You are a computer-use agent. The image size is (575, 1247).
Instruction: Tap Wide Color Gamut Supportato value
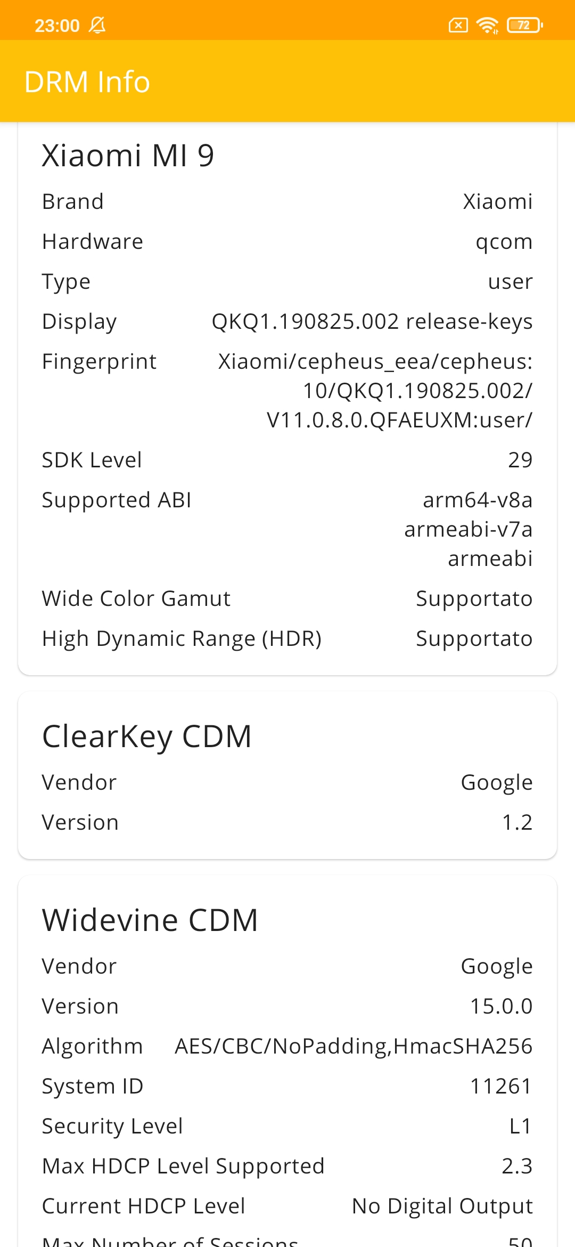(x=474, y=598)
